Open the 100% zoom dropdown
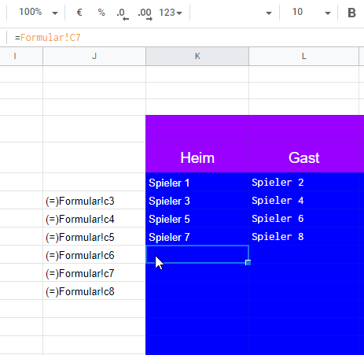364x355 pixels. click(x=38, y=13)
